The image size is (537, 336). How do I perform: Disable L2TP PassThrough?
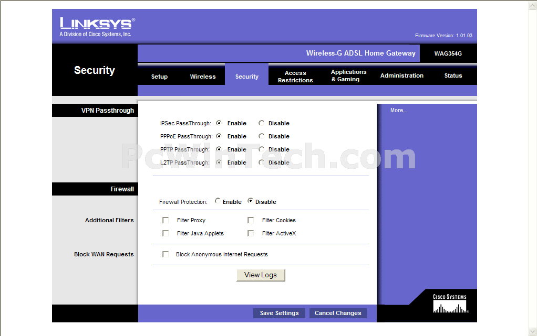(x=261, y=162)
